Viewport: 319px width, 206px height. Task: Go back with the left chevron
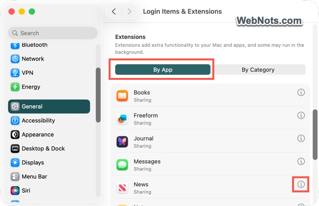click(x=114, y=12)
